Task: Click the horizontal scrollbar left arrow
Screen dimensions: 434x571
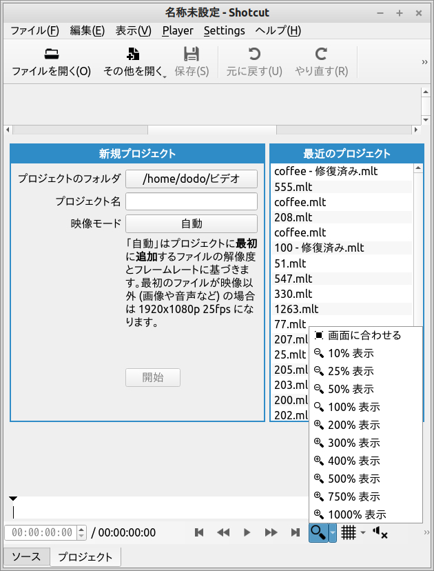Action: point(8,130)
